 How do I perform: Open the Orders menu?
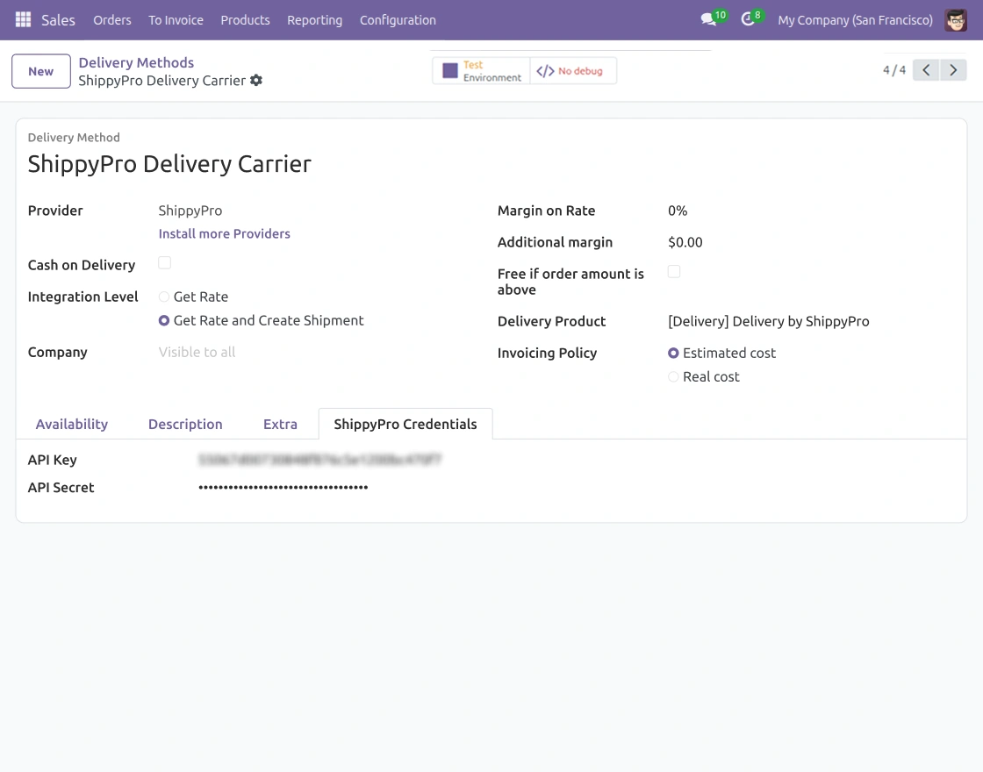coord(112,20)
